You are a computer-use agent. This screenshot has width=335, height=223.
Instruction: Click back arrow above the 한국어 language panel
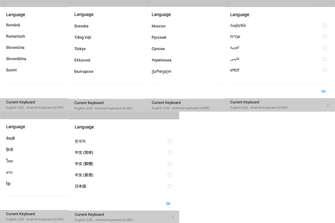(71, 115)
